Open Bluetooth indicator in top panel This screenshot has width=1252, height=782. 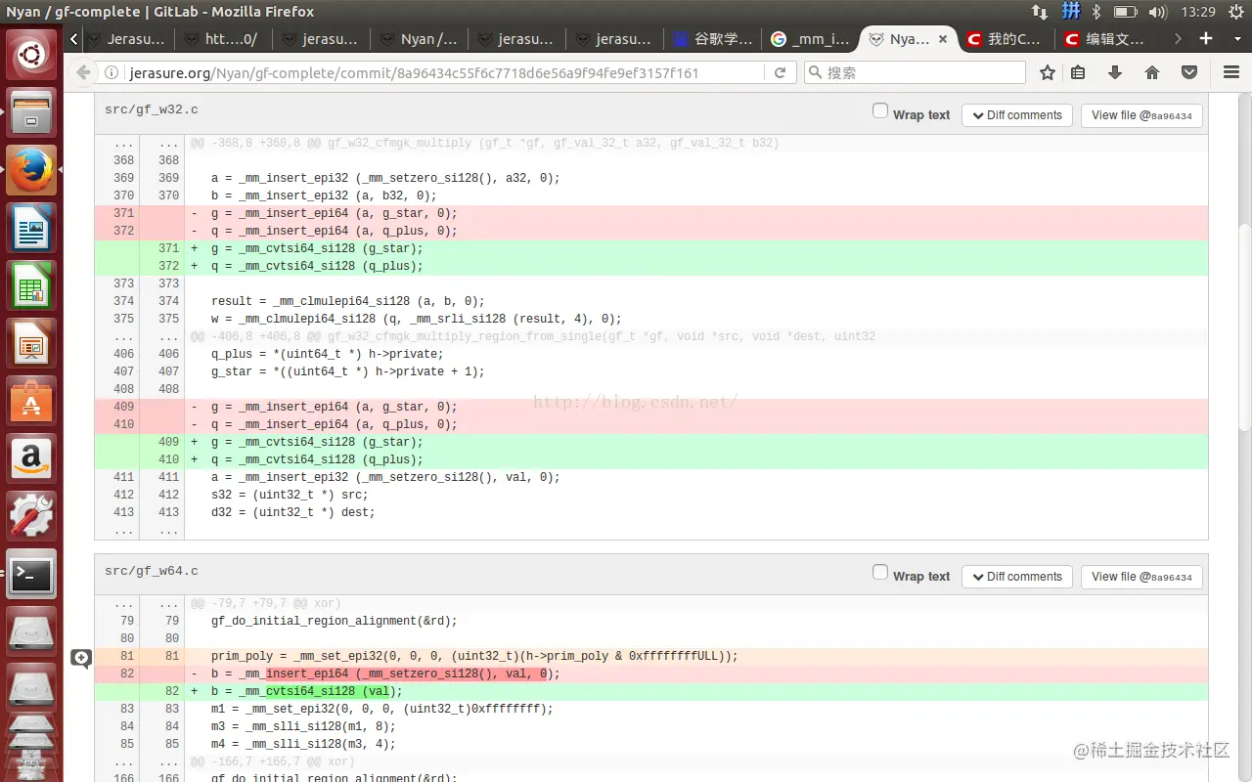[x=1096, y=12]
